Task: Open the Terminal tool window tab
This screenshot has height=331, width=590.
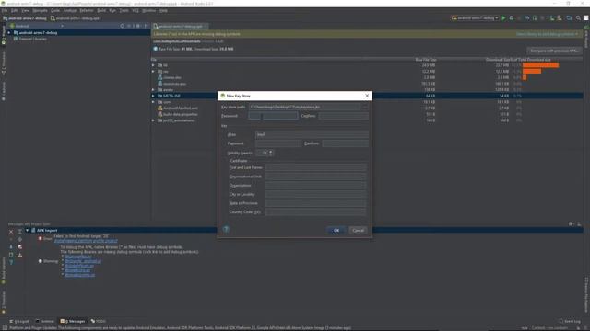Action: click(45, 321)
